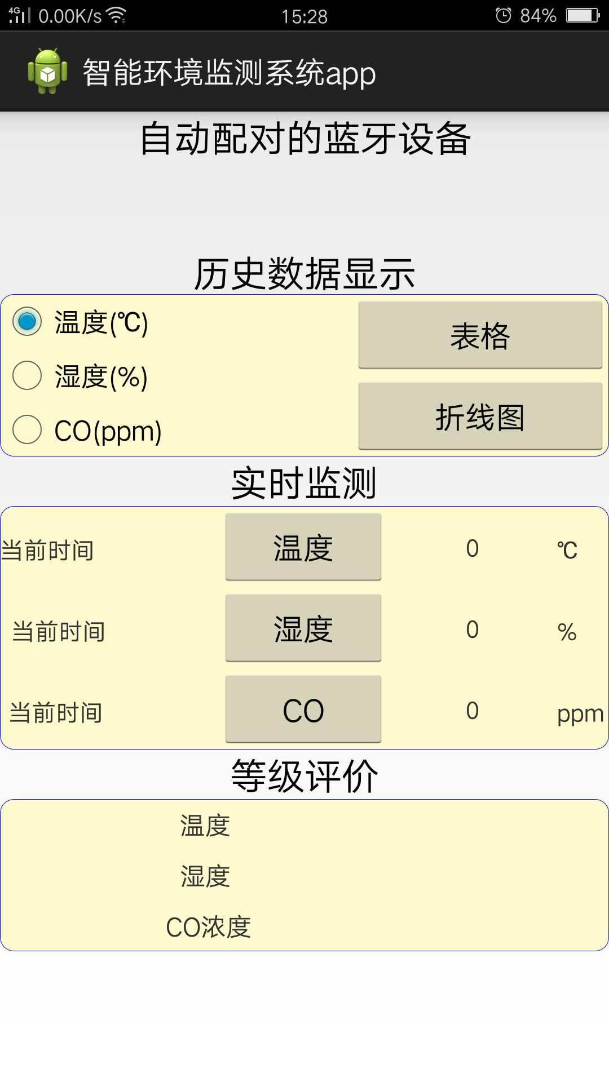Tap the temperature row 当前时间 label
Screen dimensions: 609x1082
pos(48,551)
